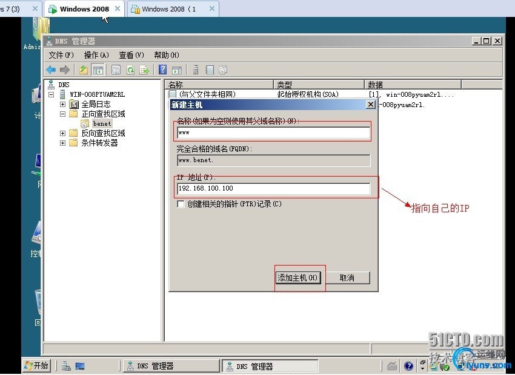Open the 文件(F) menu
Screen dimensions: 515x375
click(61, 55)
